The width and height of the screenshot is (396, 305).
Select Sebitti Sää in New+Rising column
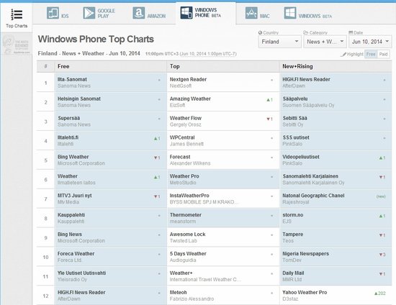[x=294, y=118]
